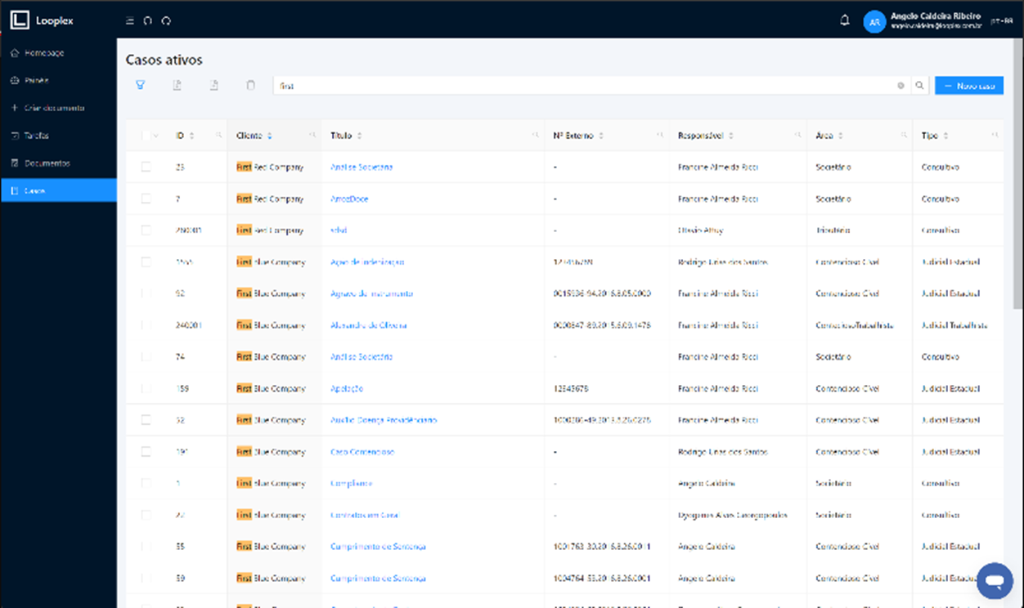Click the search icon in the Cliente column header
The height and width of the screenshot is (608, 1024).
[312, 136]
